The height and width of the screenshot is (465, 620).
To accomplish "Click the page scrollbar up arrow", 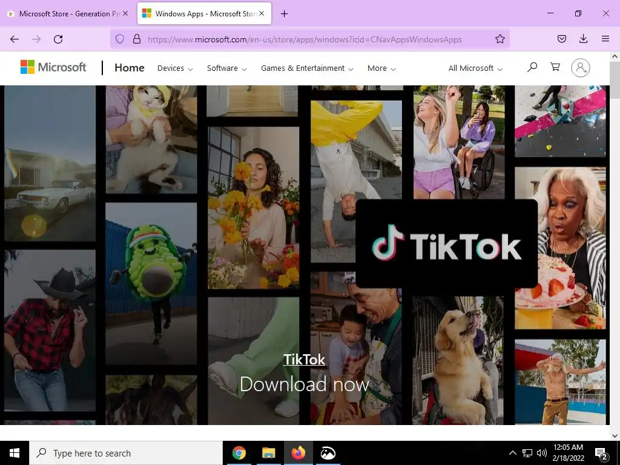I will tap(615, 56).
